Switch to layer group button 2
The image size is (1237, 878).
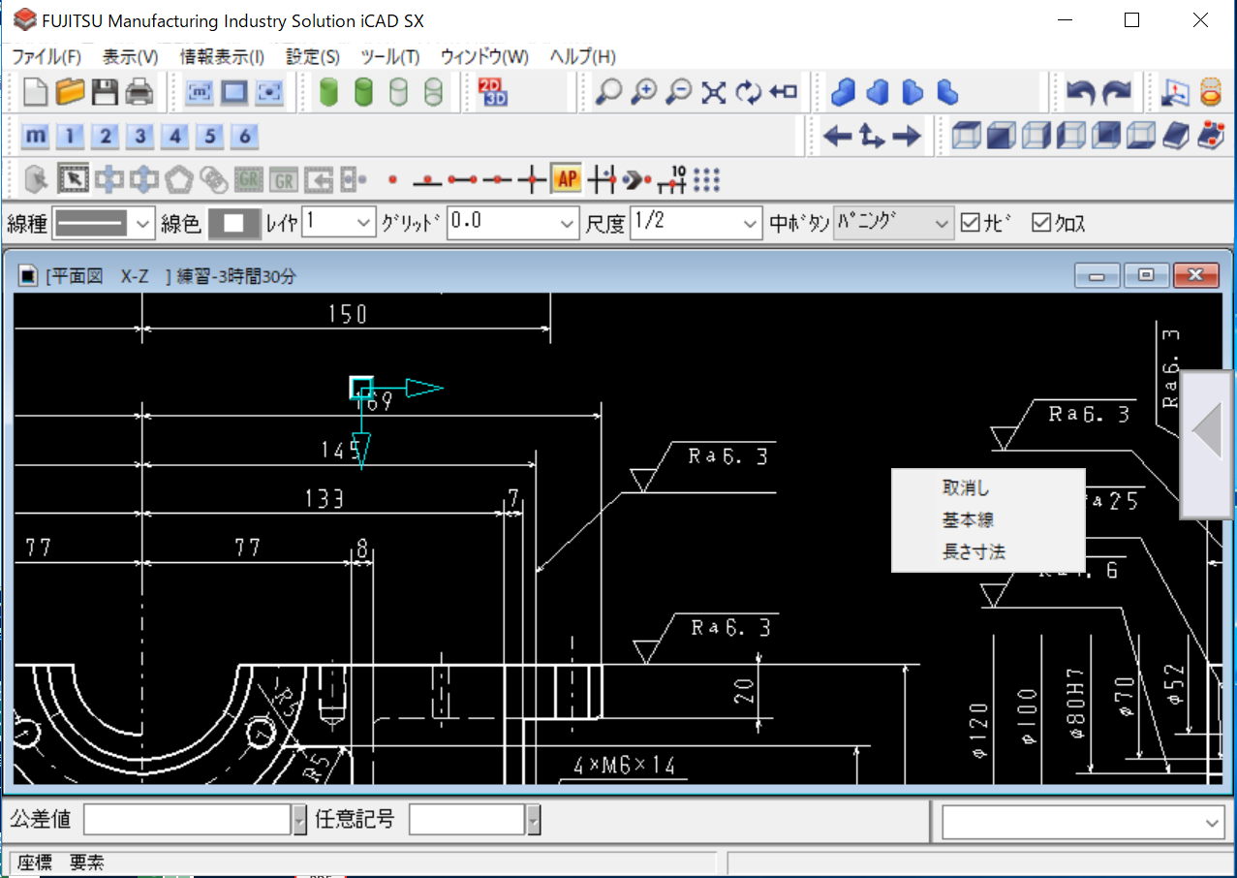[108, 136]
